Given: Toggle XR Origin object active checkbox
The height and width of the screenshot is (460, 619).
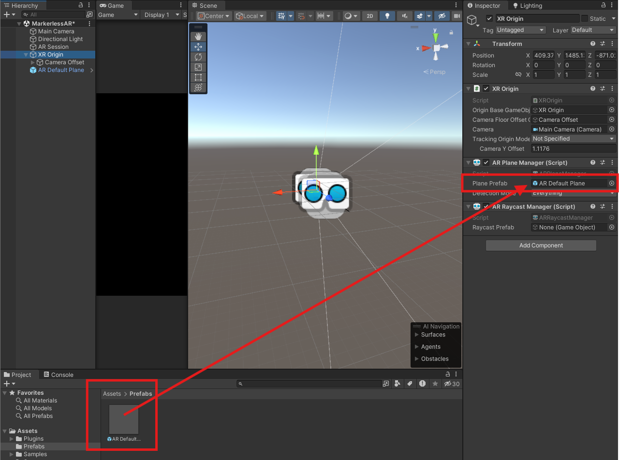Looking at the screenshot, I should (489, 18).
